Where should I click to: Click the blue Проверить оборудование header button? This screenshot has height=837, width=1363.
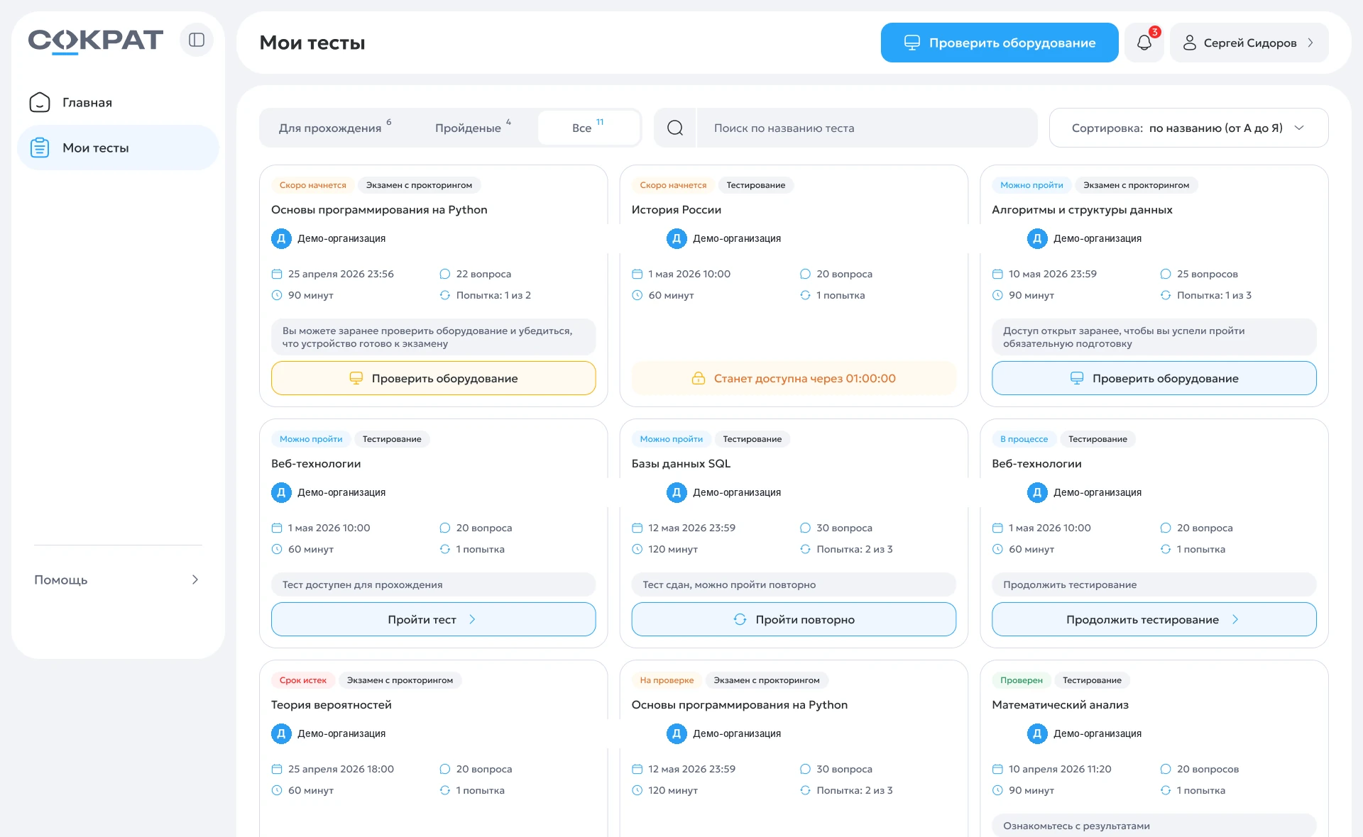tap(1000, 43)
